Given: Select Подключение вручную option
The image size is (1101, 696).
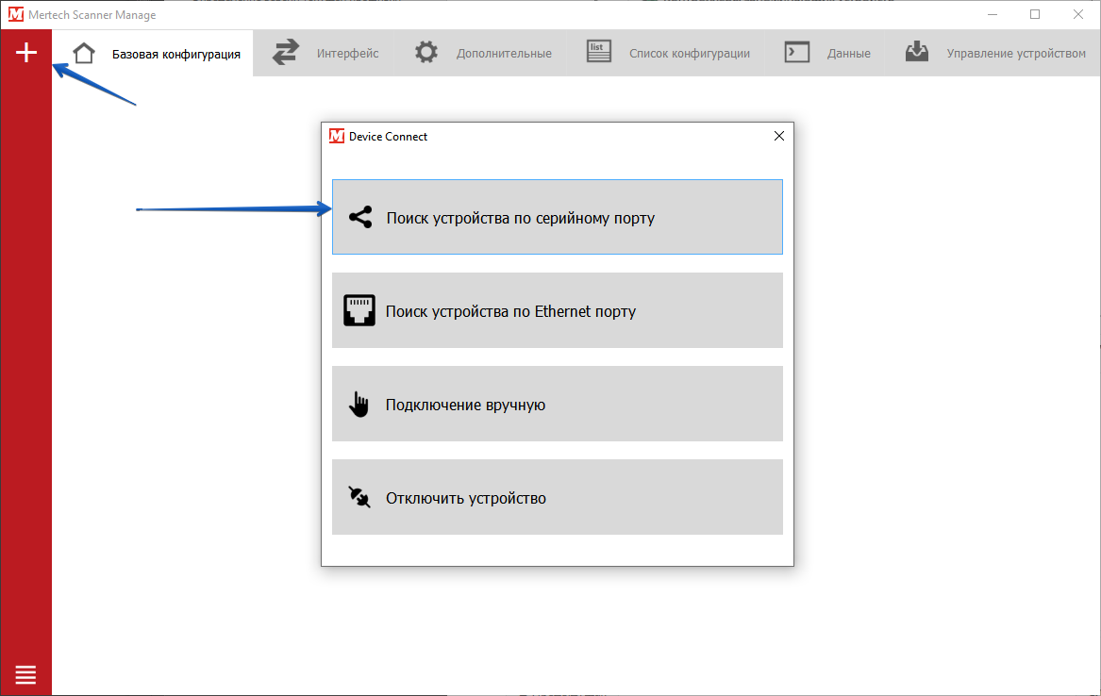Looking at the screenshot, I should [x=558, y=404].
